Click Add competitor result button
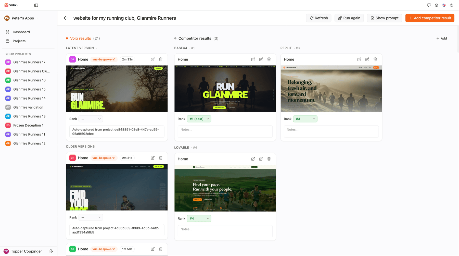 pyautogui.click(x=430, y=18)
